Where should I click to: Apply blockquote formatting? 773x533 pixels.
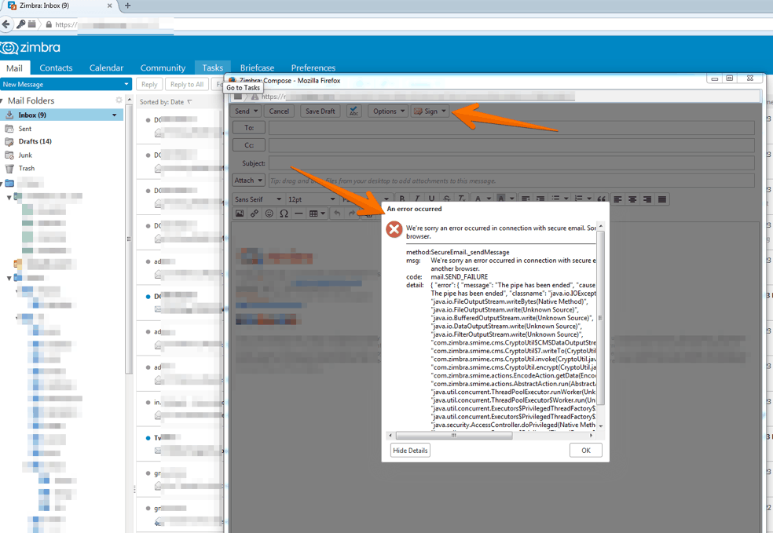pos(602,199)
